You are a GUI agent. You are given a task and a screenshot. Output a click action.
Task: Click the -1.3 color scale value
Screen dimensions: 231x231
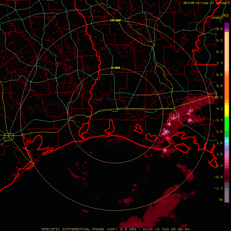coord(218,188)
